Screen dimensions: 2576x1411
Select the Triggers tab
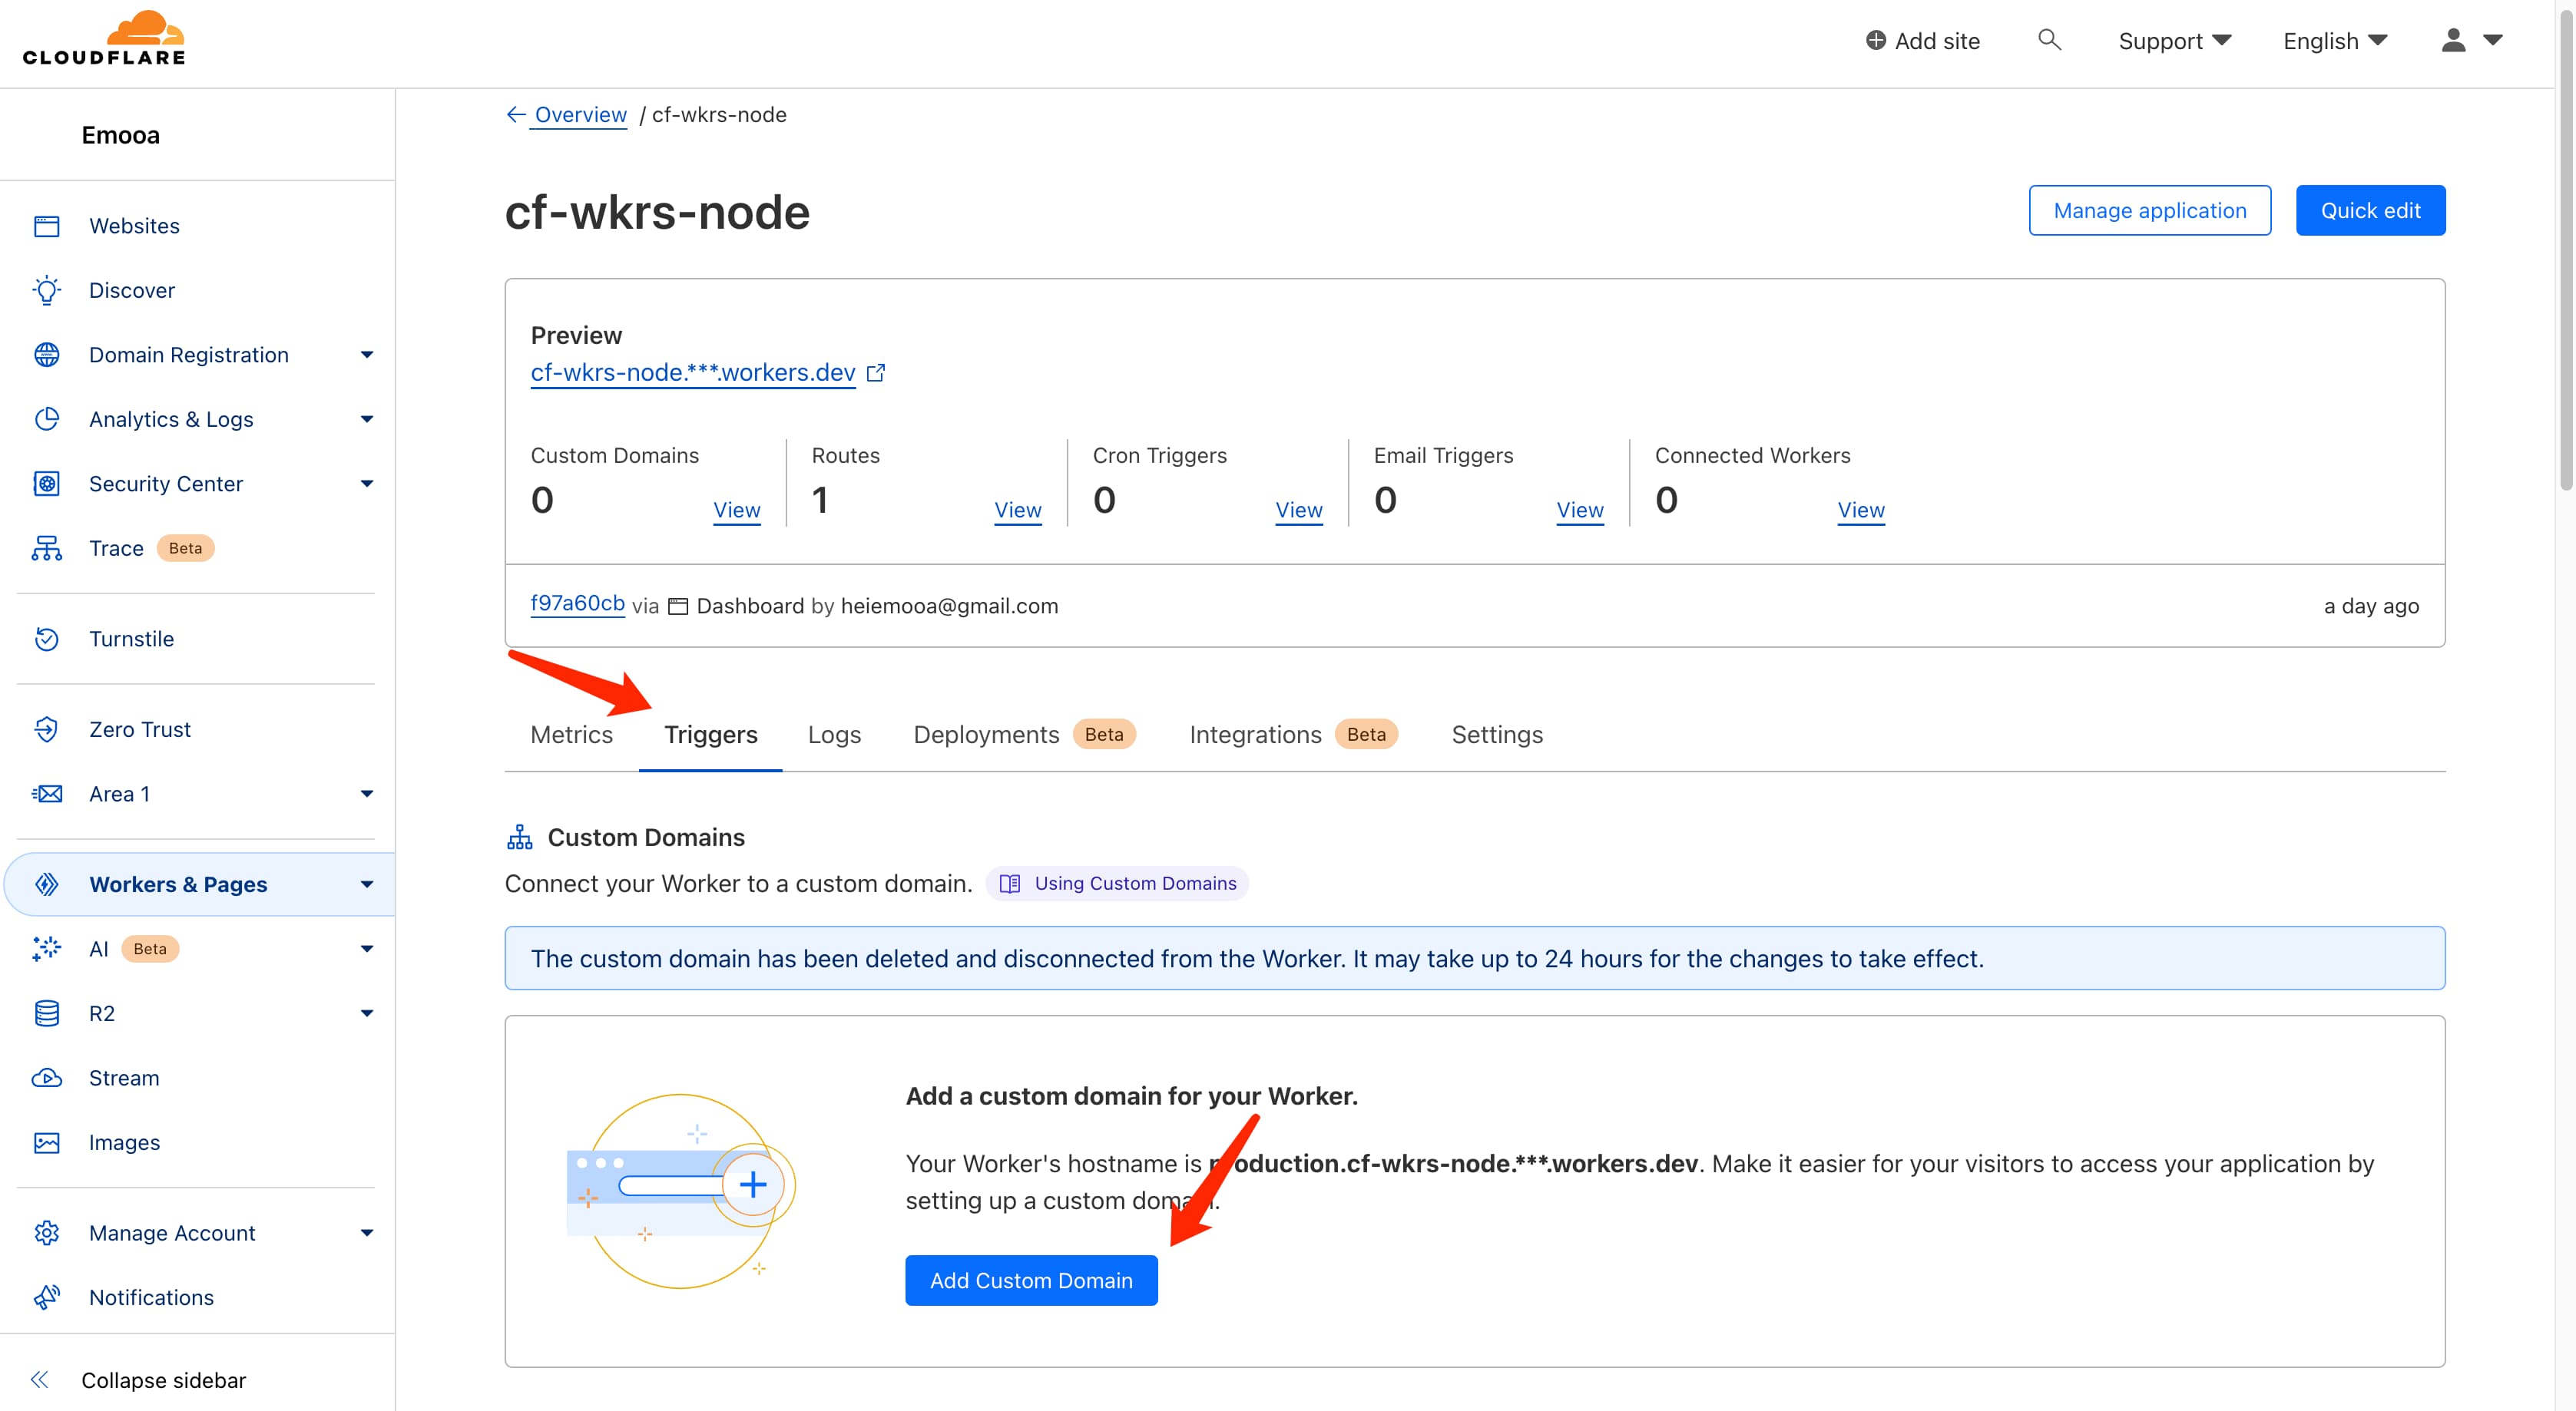711,735
